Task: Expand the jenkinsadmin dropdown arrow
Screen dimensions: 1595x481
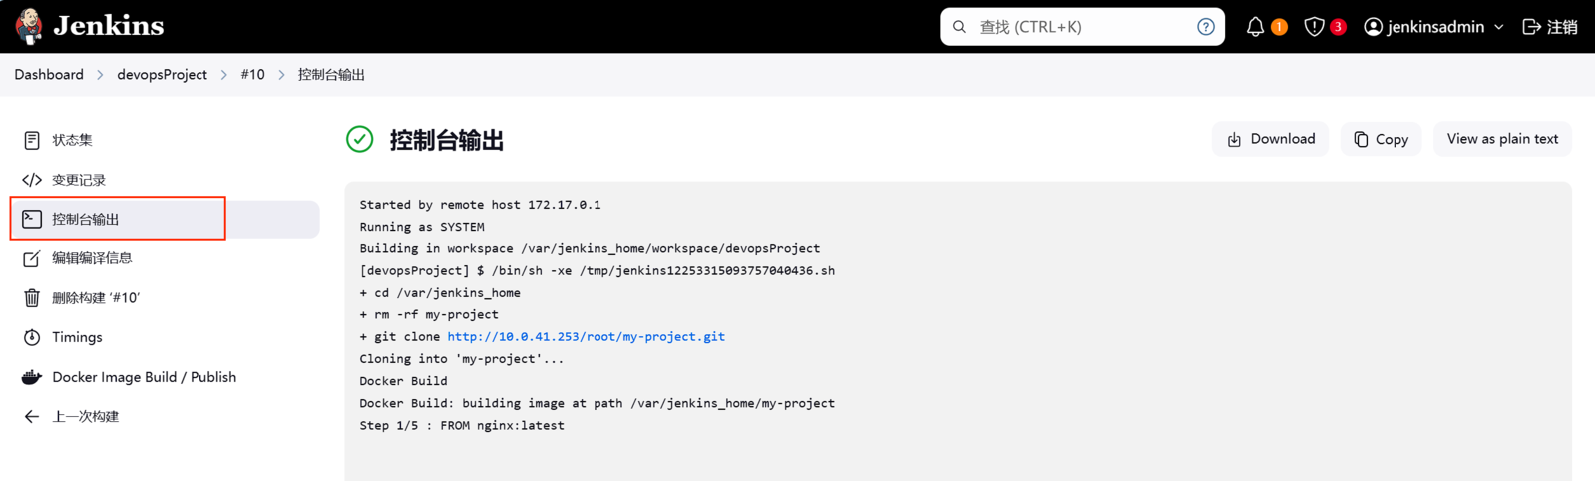Action: (1498, 28)
